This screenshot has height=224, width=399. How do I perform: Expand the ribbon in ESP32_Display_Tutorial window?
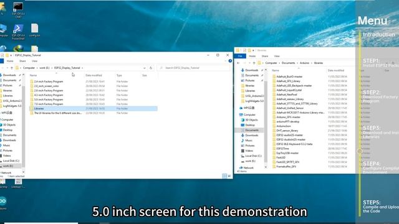226,61
